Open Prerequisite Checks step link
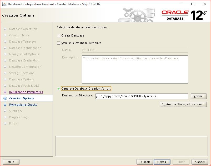This screenshot has width=211, height=166. click(x=23, y=105)
